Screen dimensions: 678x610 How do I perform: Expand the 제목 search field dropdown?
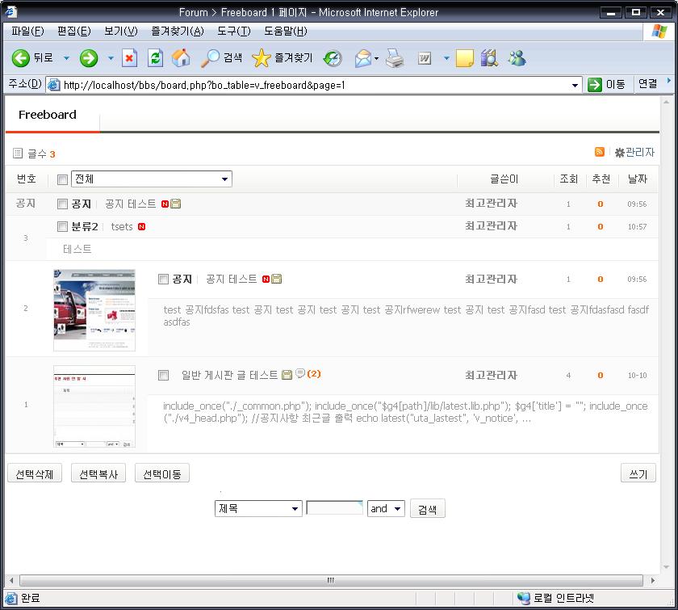258,509
